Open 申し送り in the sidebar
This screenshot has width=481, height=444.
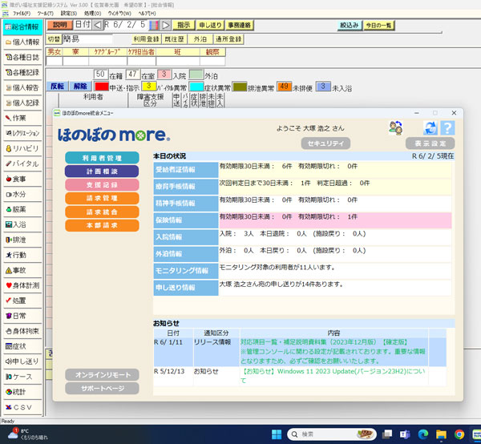(x=22, y=361)
